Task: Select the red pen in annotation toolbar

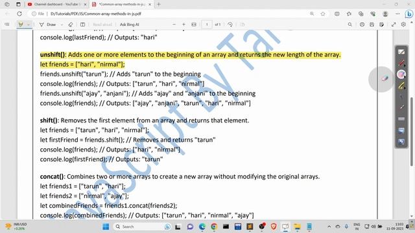Action: pyautogui.click(x=401, y=63)
